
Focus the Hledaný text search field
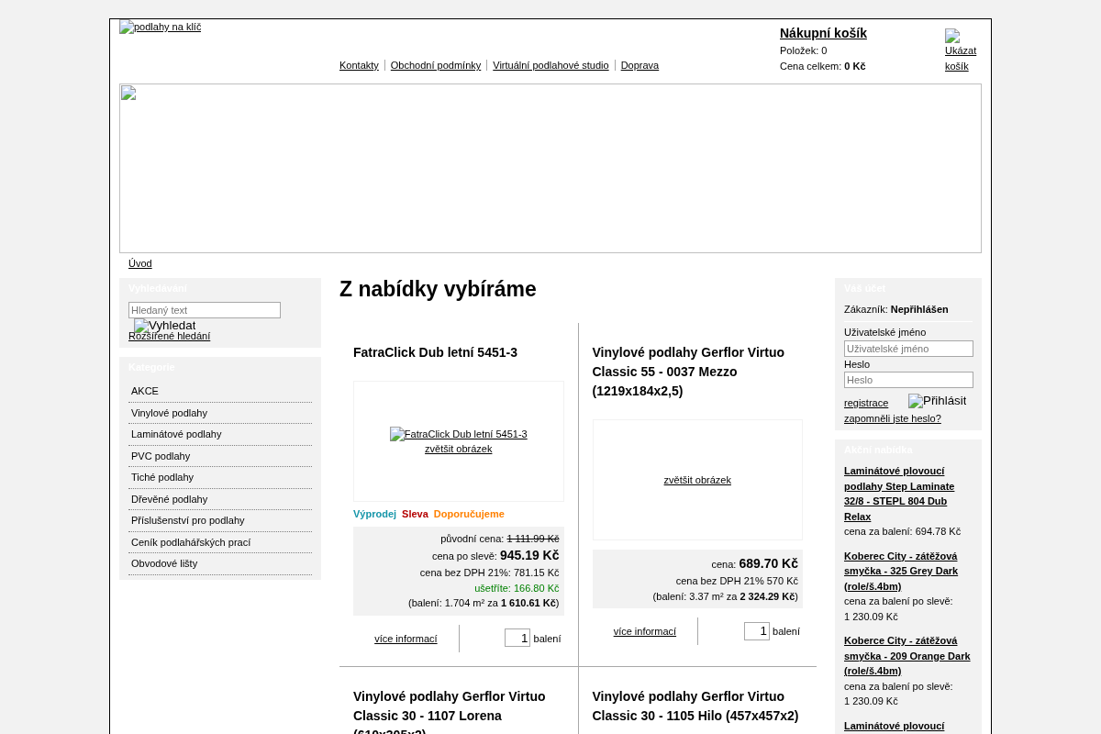[x=205, y=310]
